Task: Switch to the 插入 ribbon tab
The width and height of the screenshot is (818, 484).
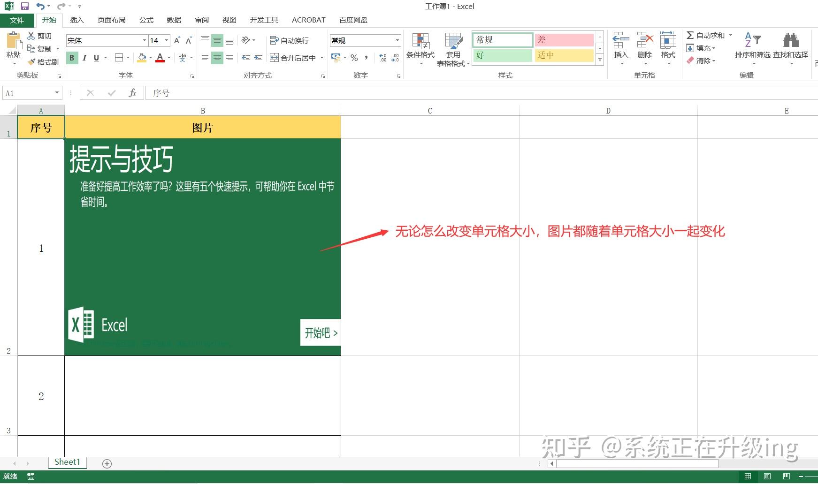Action: pyautogui.click(x=76, y=20)
